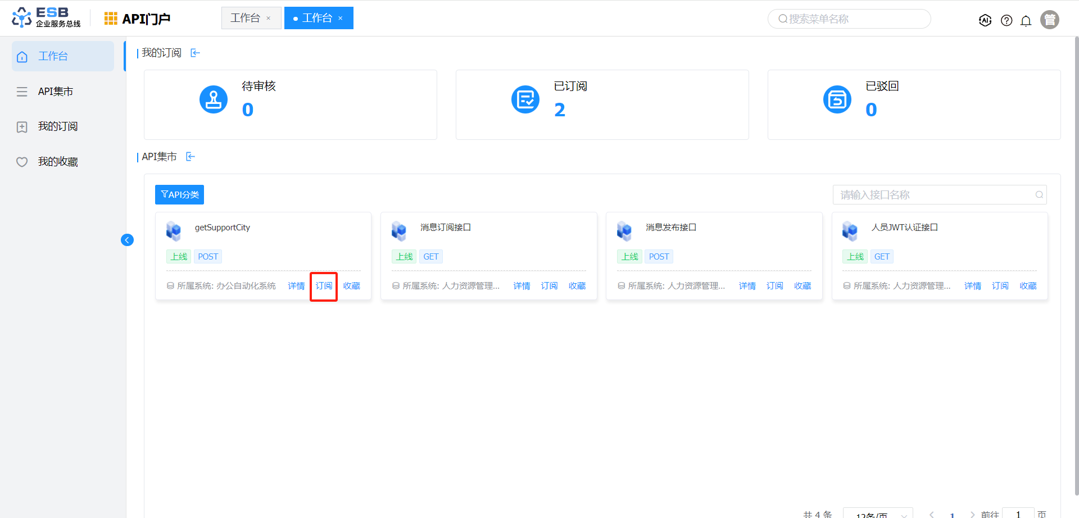Click the 已订阅 statistics icon
Screen dimensions: 1079x518
(x=525, y=100)
